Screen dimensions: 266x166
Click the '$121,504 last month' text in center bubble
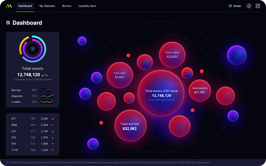[x=162, y=100]
